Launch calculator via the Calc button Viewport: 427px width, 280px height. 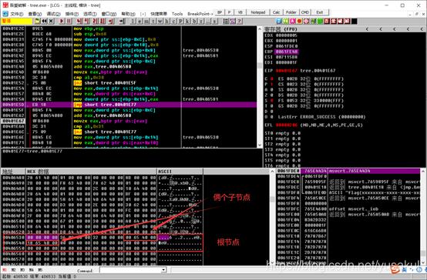277,12
